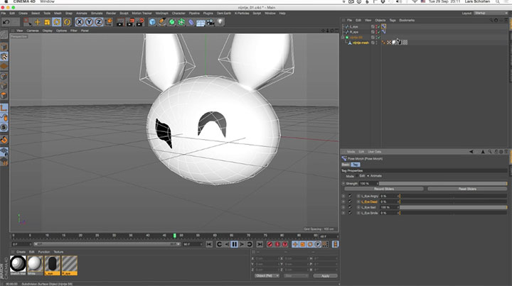The height and width of the screenshot is (286, 512).
Task: Toggle the L_Eye Angry checkbox
Action: pos(350,196)
